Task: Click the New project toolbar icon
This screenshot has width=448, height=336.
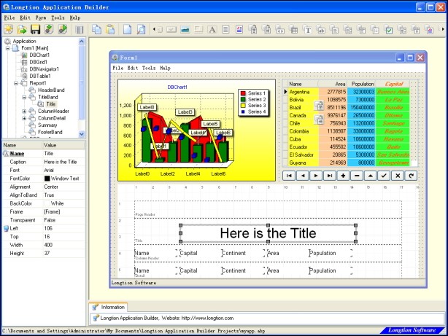Action: (x=9, y=30)
